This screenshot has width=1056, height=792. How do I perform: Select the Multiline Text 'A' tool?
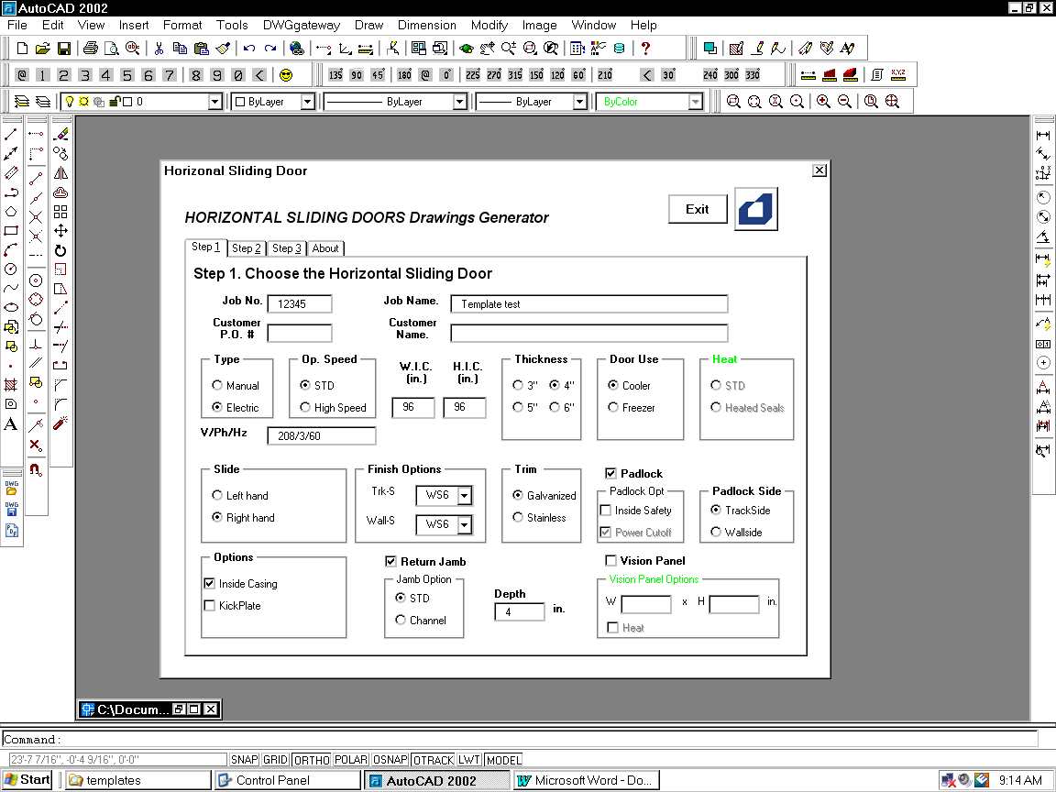pos(11,423)
